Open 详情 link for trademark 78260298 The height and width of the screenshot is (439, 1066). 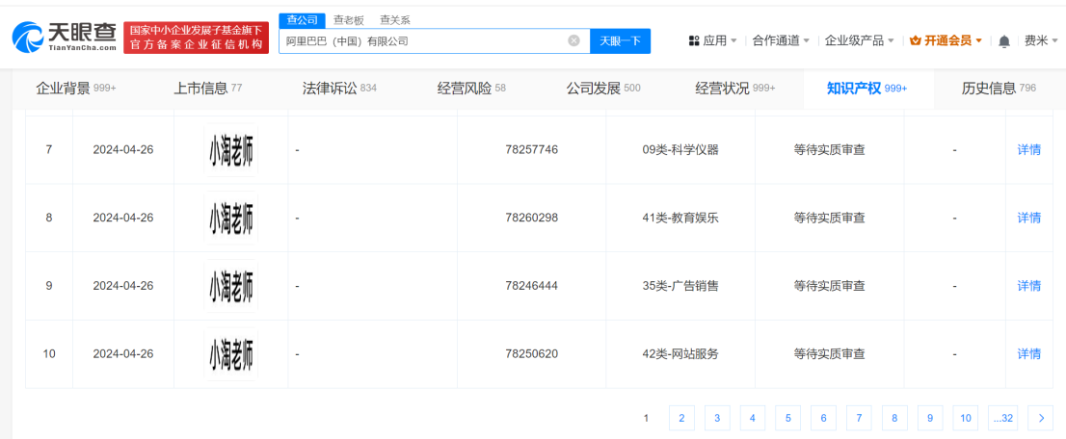[1029, 218]
